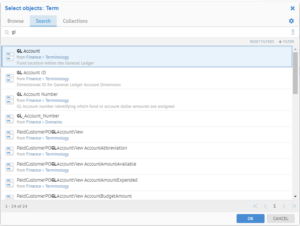Open the Domains link under GL_Account_Number
The width and height of the screenshot is (300, 226).
[x=54, y=122]
